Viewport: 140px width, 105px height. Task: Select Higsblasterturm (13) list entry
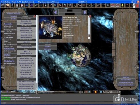click(x=26, y=86)
